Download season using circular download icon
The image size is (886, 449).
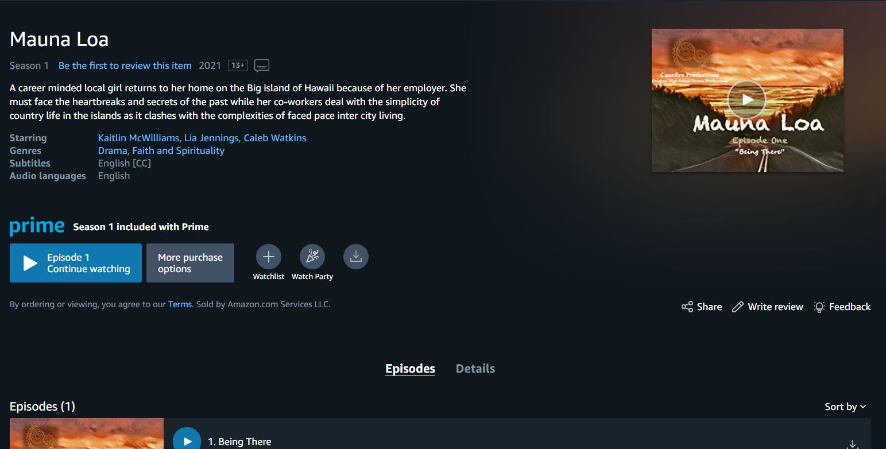[x=356, y=257]
